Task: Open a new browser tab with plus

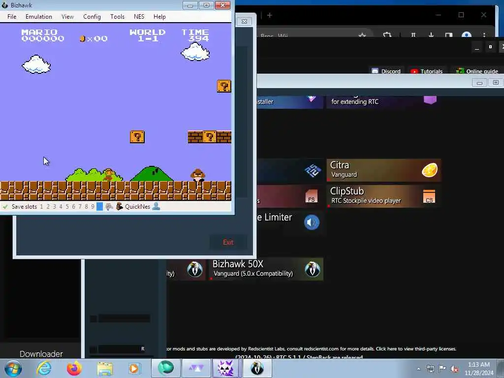Action: click(x=270, y=15)
